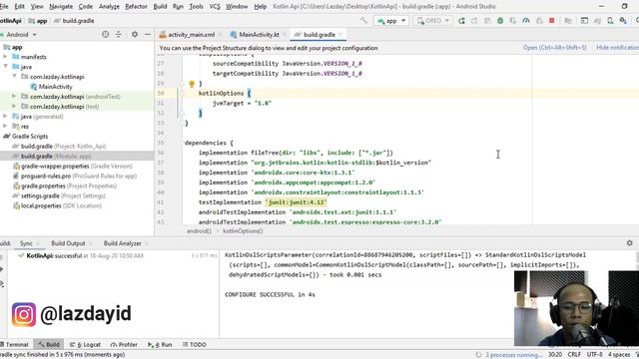
Task: Open the SDK Manager icon
Action: coord(623,20)
